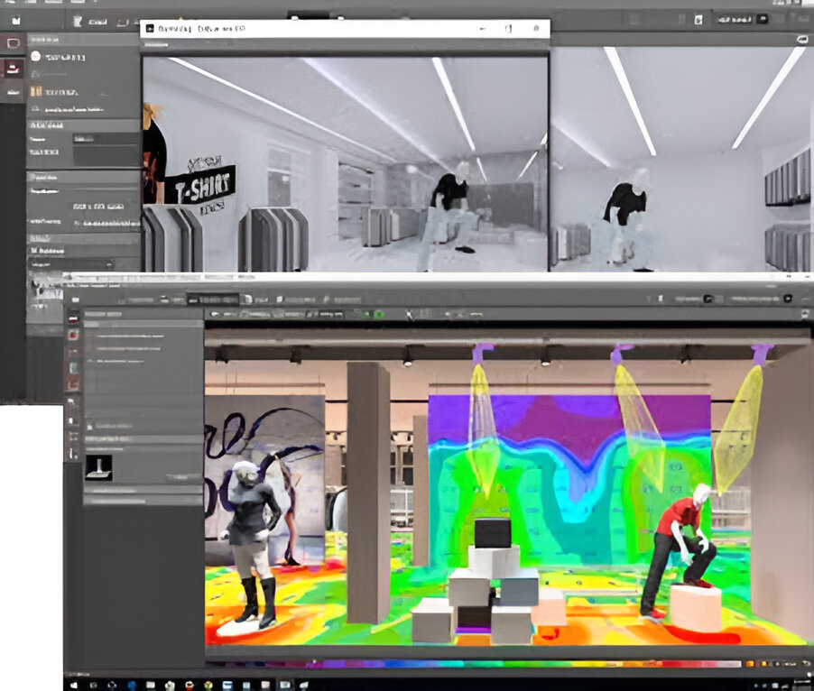Select the rounded rectangle icon atop upper sidebar
Viewport: 814px width, 691px height.
pos(14,42)
